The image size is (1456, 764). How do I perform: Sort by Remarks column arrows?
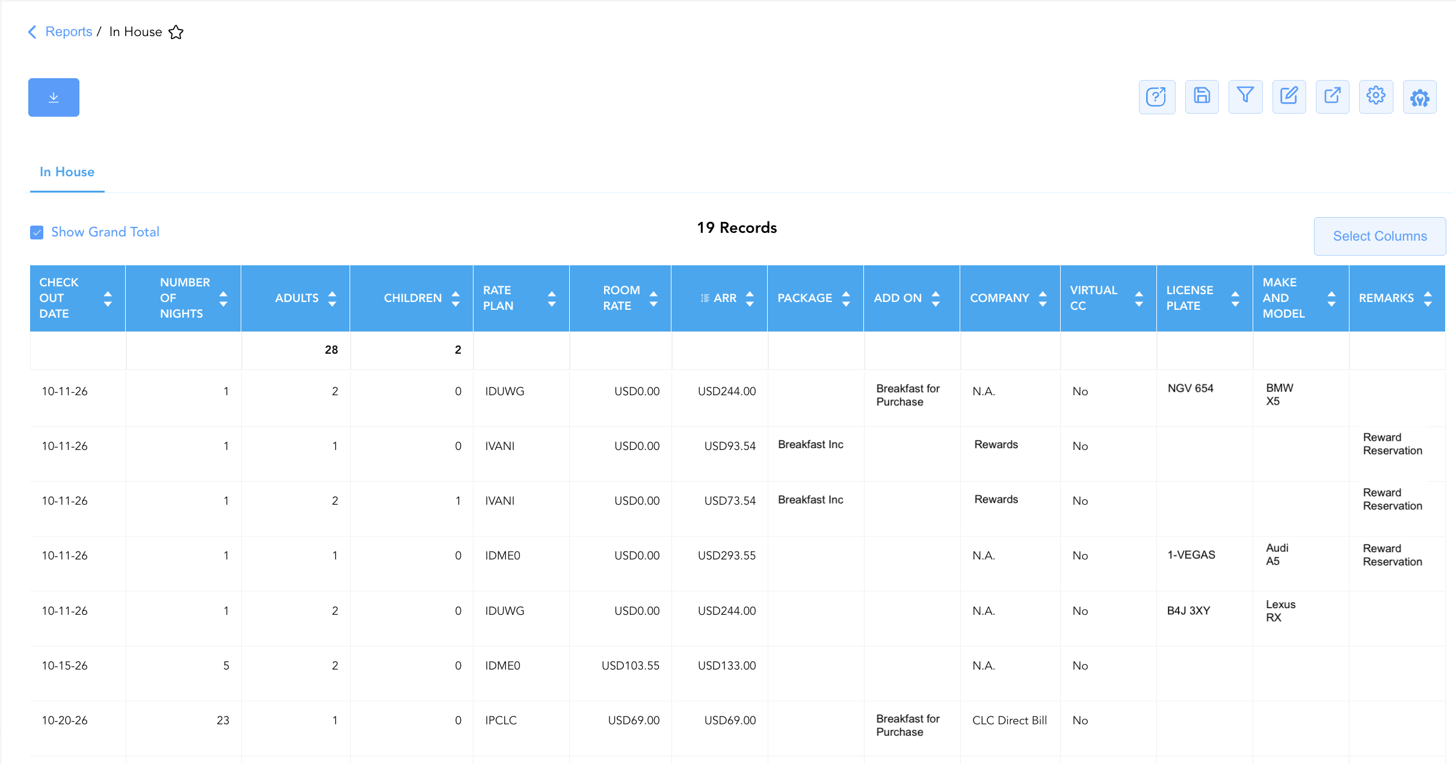[x=1428, y=298]
